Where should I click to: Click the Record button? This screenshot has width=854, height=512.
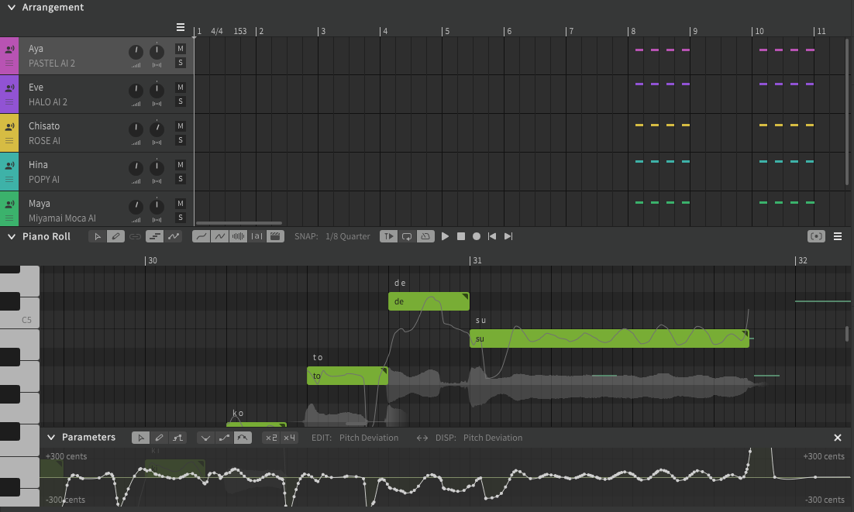(477, 236)
